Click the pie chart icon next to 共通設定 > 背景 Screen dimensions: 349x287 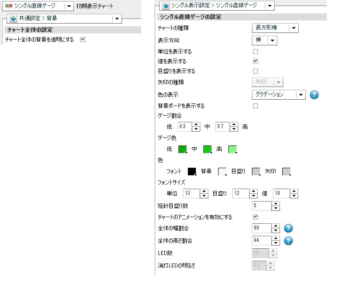tap(13, 19)
